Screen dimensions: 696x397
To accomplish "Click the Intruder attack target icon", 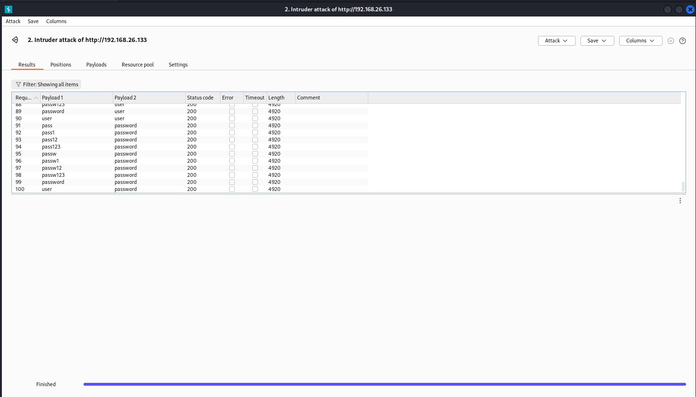I will click(15, 40).
